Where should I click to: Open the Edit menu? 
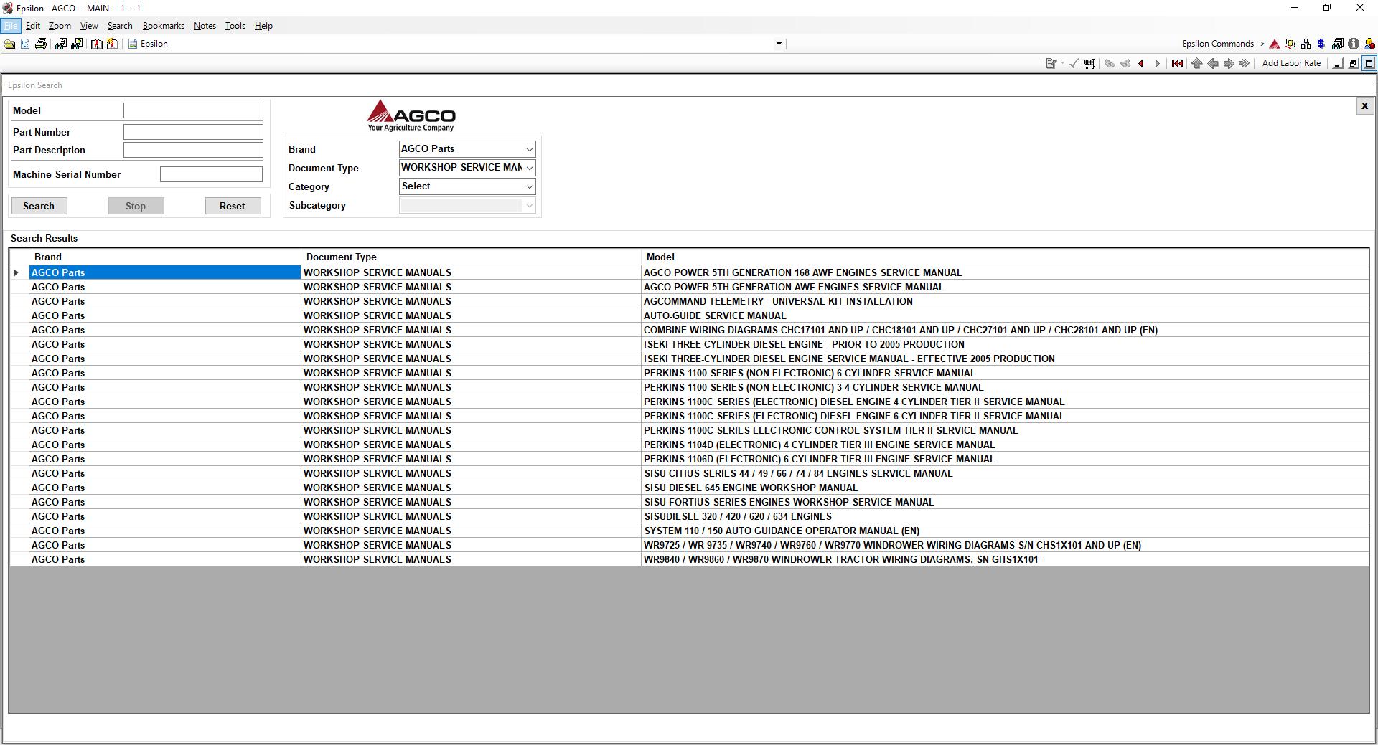pyautogui.click(x=33, y=26)
